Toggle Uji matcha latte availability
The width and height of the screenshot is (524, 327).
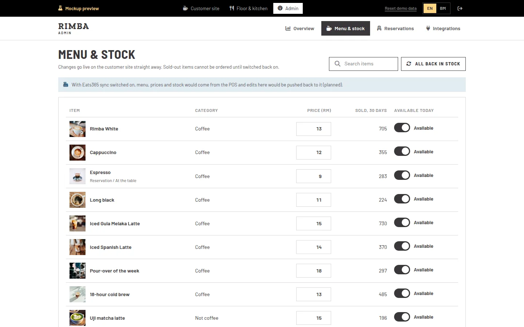pyautogui.click(x=402, y=317)
